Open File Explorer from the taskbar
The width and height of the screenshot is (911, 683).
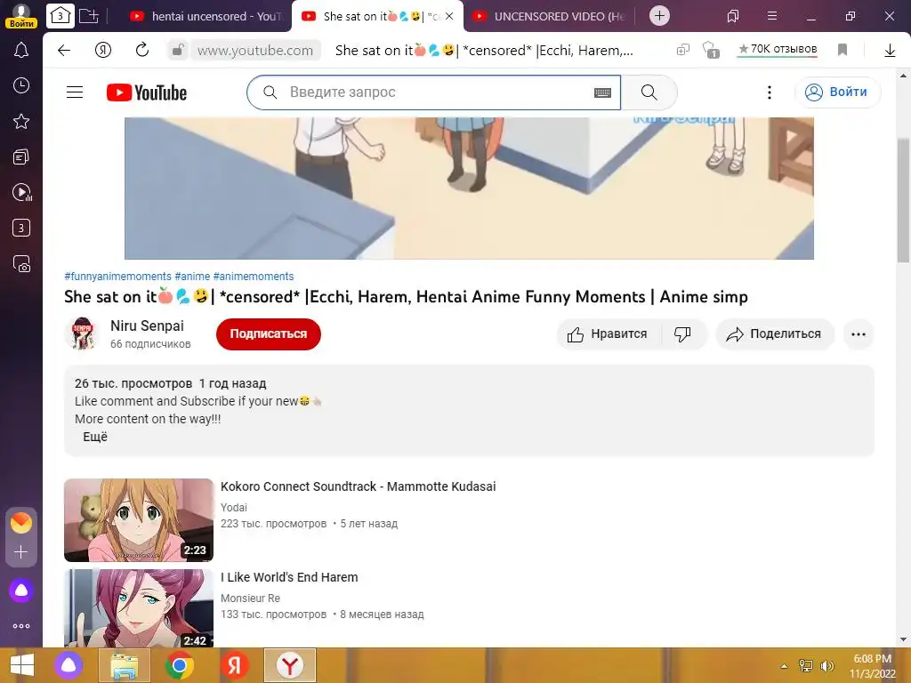tap(125, 665)
